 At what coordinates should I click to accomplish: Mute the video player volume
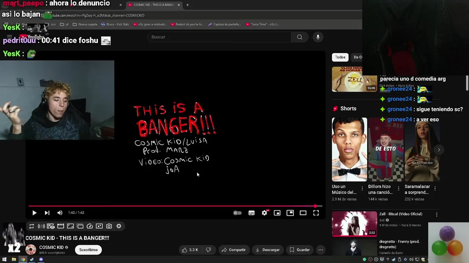(x=60, y=213)
